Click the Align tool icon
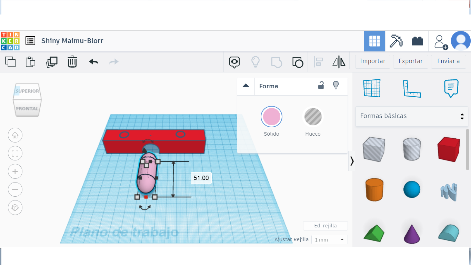The width and height of the screenshot is (471, 265). click(318, 62)
